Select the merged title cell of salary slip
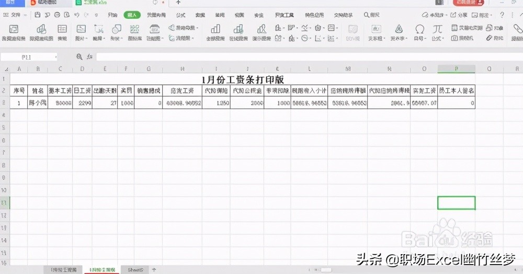523x274 pixels. 242,79
